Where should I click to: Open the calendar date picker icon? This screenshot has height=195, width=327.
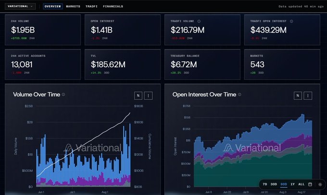310,184
